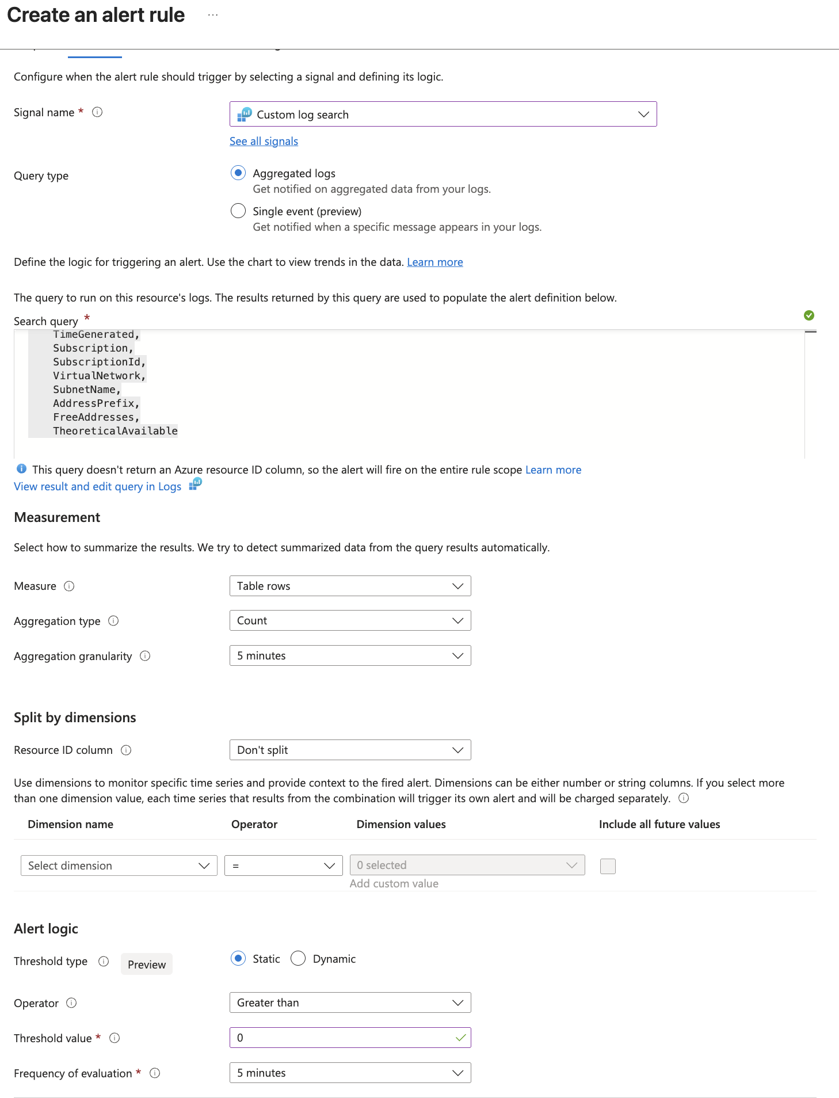Click the info icon beside Threshold type
This screenshot has height=1098, width=839.
click(103, 961)
